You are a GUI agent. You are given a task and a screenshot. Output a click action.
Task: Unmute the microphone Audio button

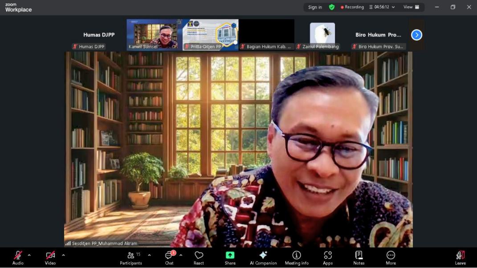[x=18, y=257]
